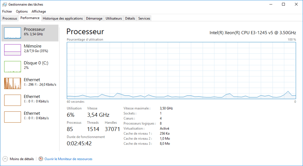303x166 pixels.
Task: Click the Resource Monitor gauge icon
Action: click(41, 159)
